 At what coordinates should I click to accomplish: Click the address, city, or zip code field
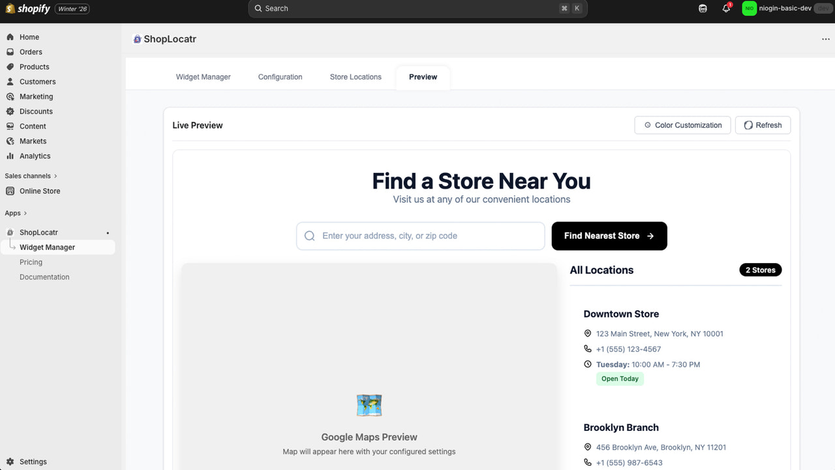[421, 236]
